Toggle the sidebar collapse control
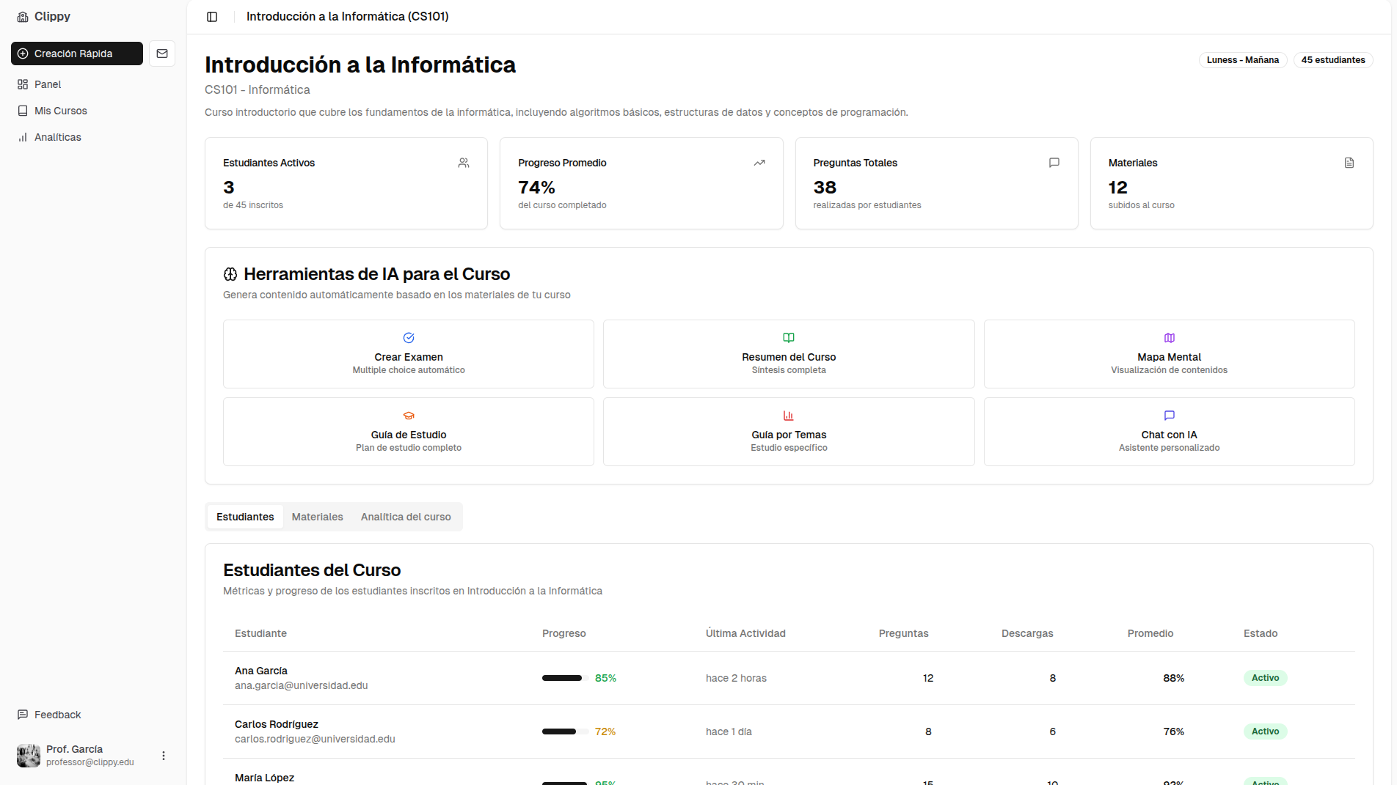This screenshot has width=1397, height=785. pyautogui.click(x=212, y=16)
